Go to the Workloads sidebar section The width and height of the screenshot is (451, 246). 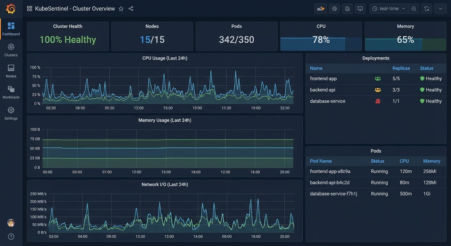[11, 92]
